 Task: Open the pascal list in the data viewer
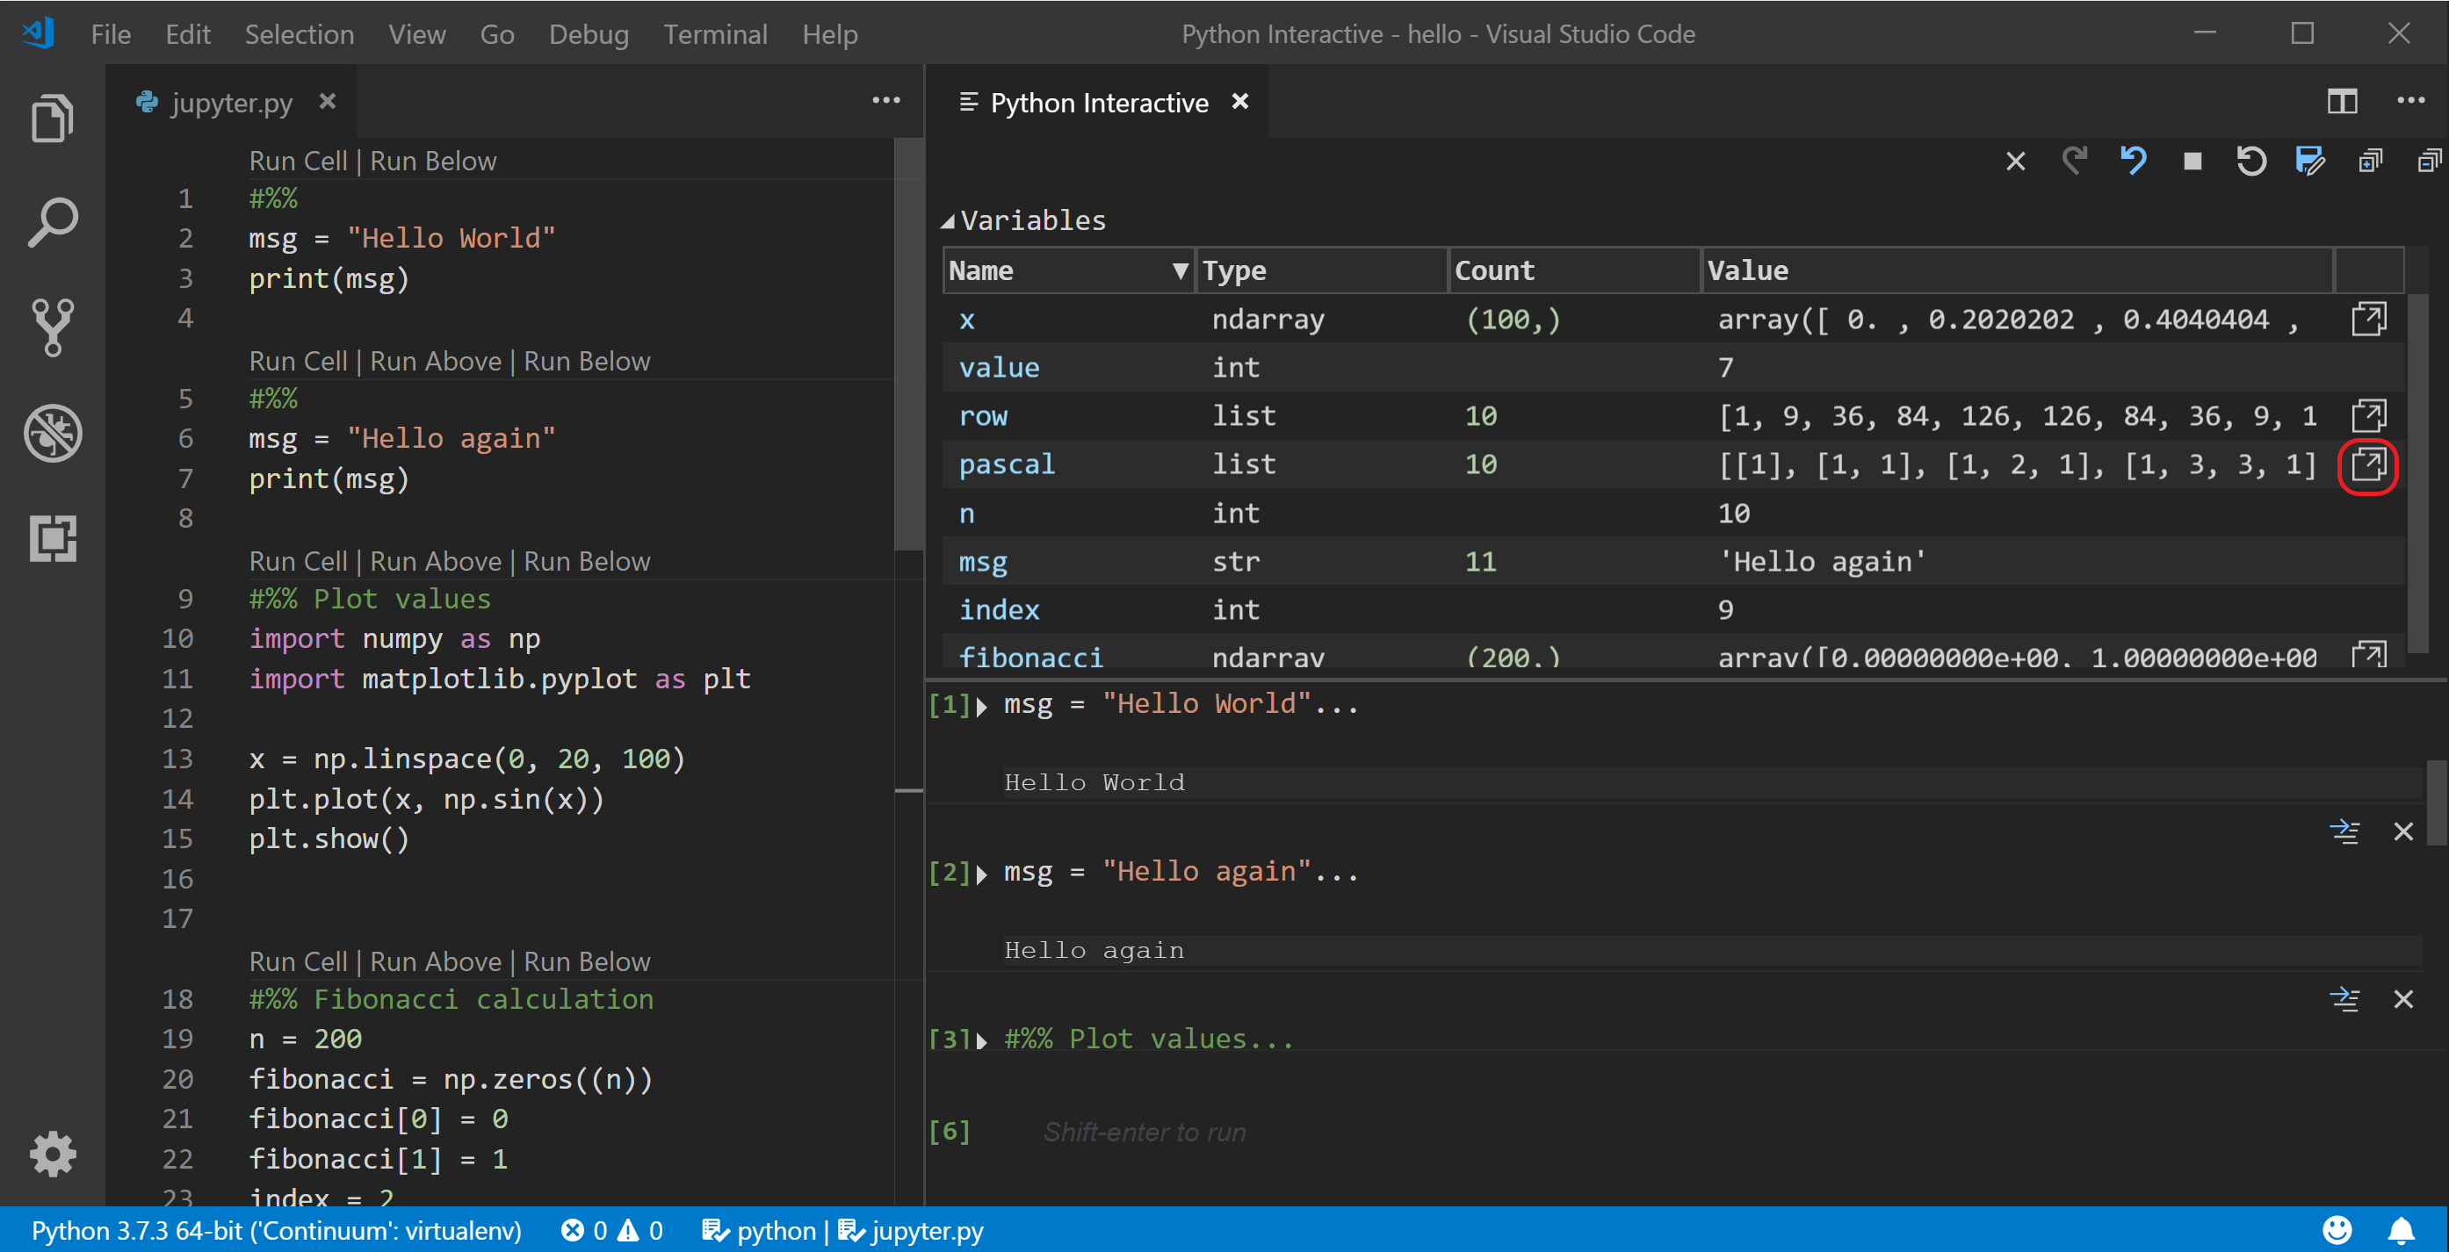2369,466
